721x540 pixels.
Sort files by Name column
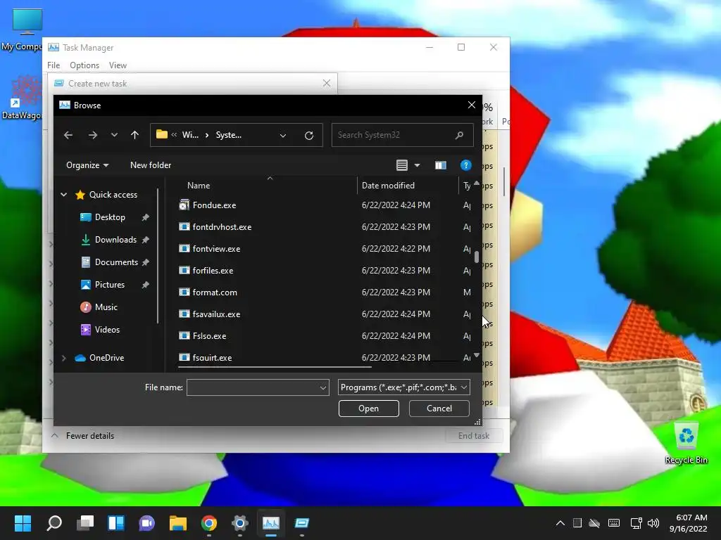click(x=198, y=186)
